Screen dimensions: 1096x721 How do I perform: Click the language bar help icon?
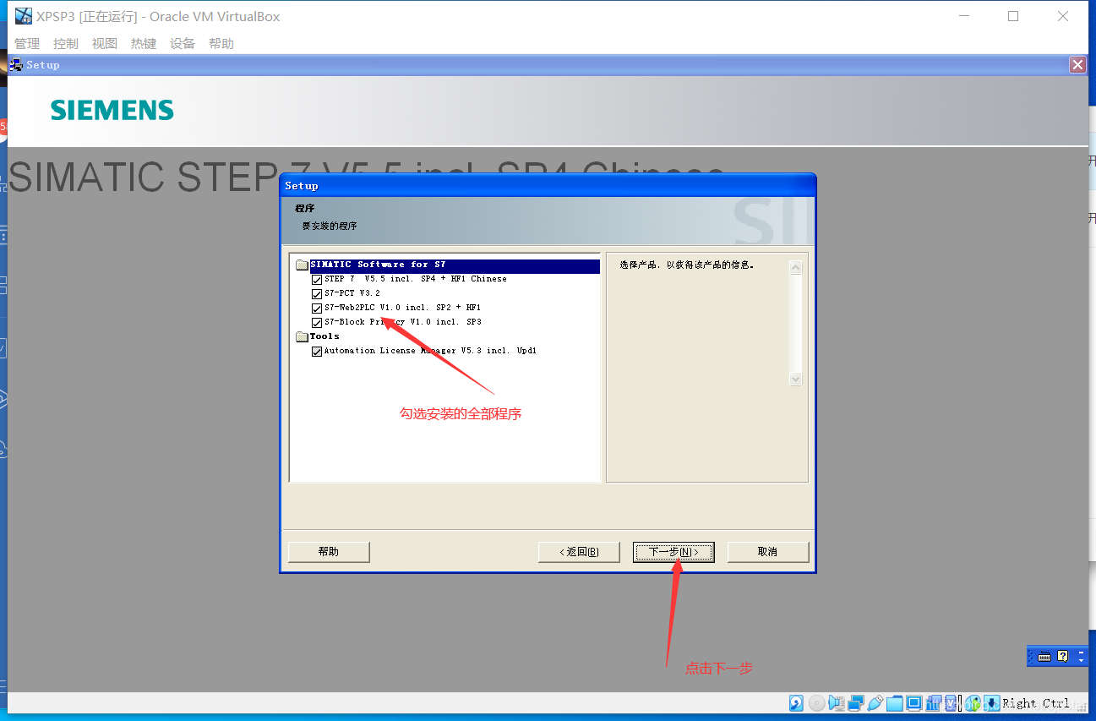(1062, 656)
